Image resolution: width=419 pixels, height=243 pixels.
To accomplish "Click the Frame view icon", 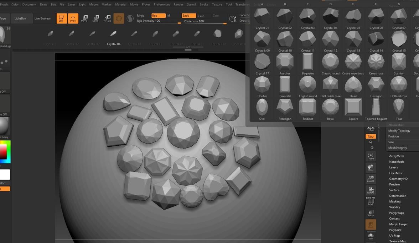I will tap(371, 156).
